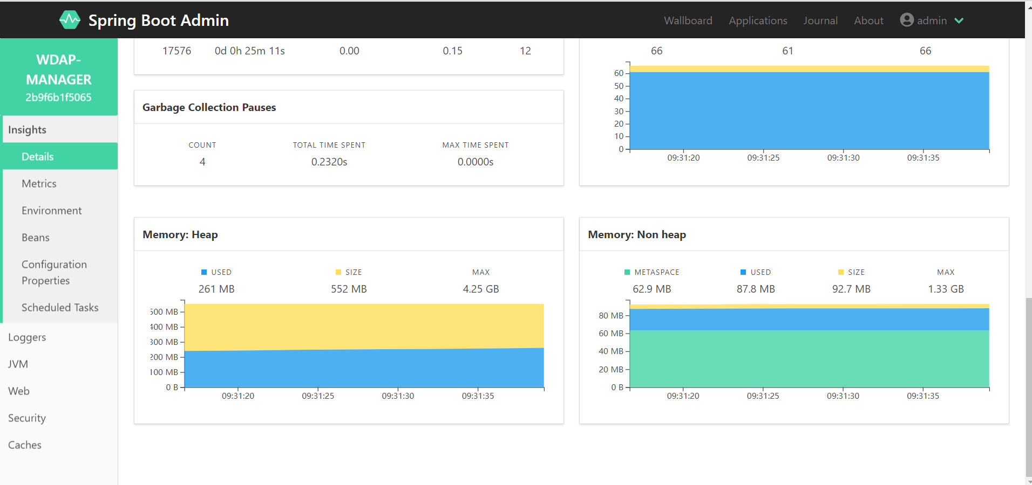Click the 61 value above the threads chart

point(787,51)
